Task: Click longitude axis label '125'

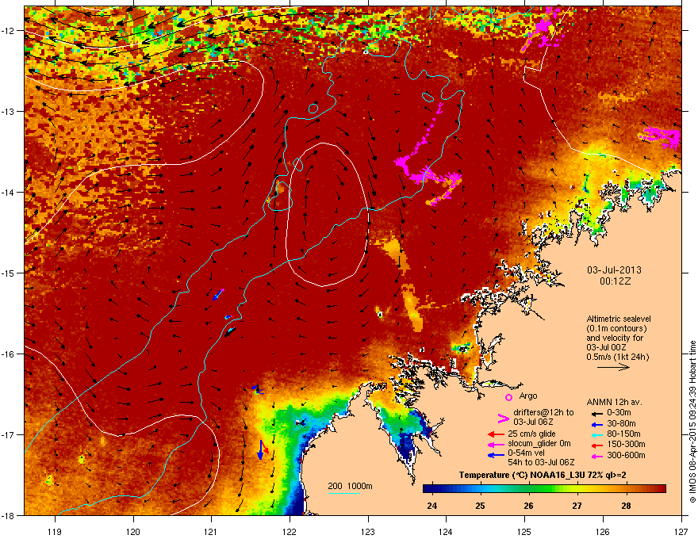Action: (x=524, y=531)
